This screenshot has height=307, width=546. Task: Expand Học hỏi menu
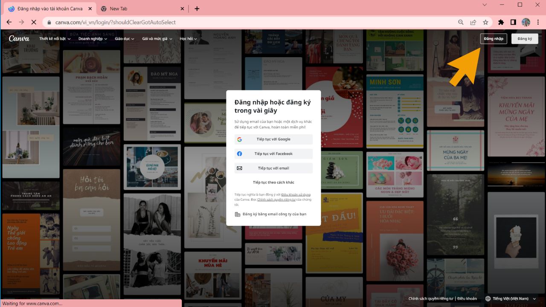coord(188,39)
